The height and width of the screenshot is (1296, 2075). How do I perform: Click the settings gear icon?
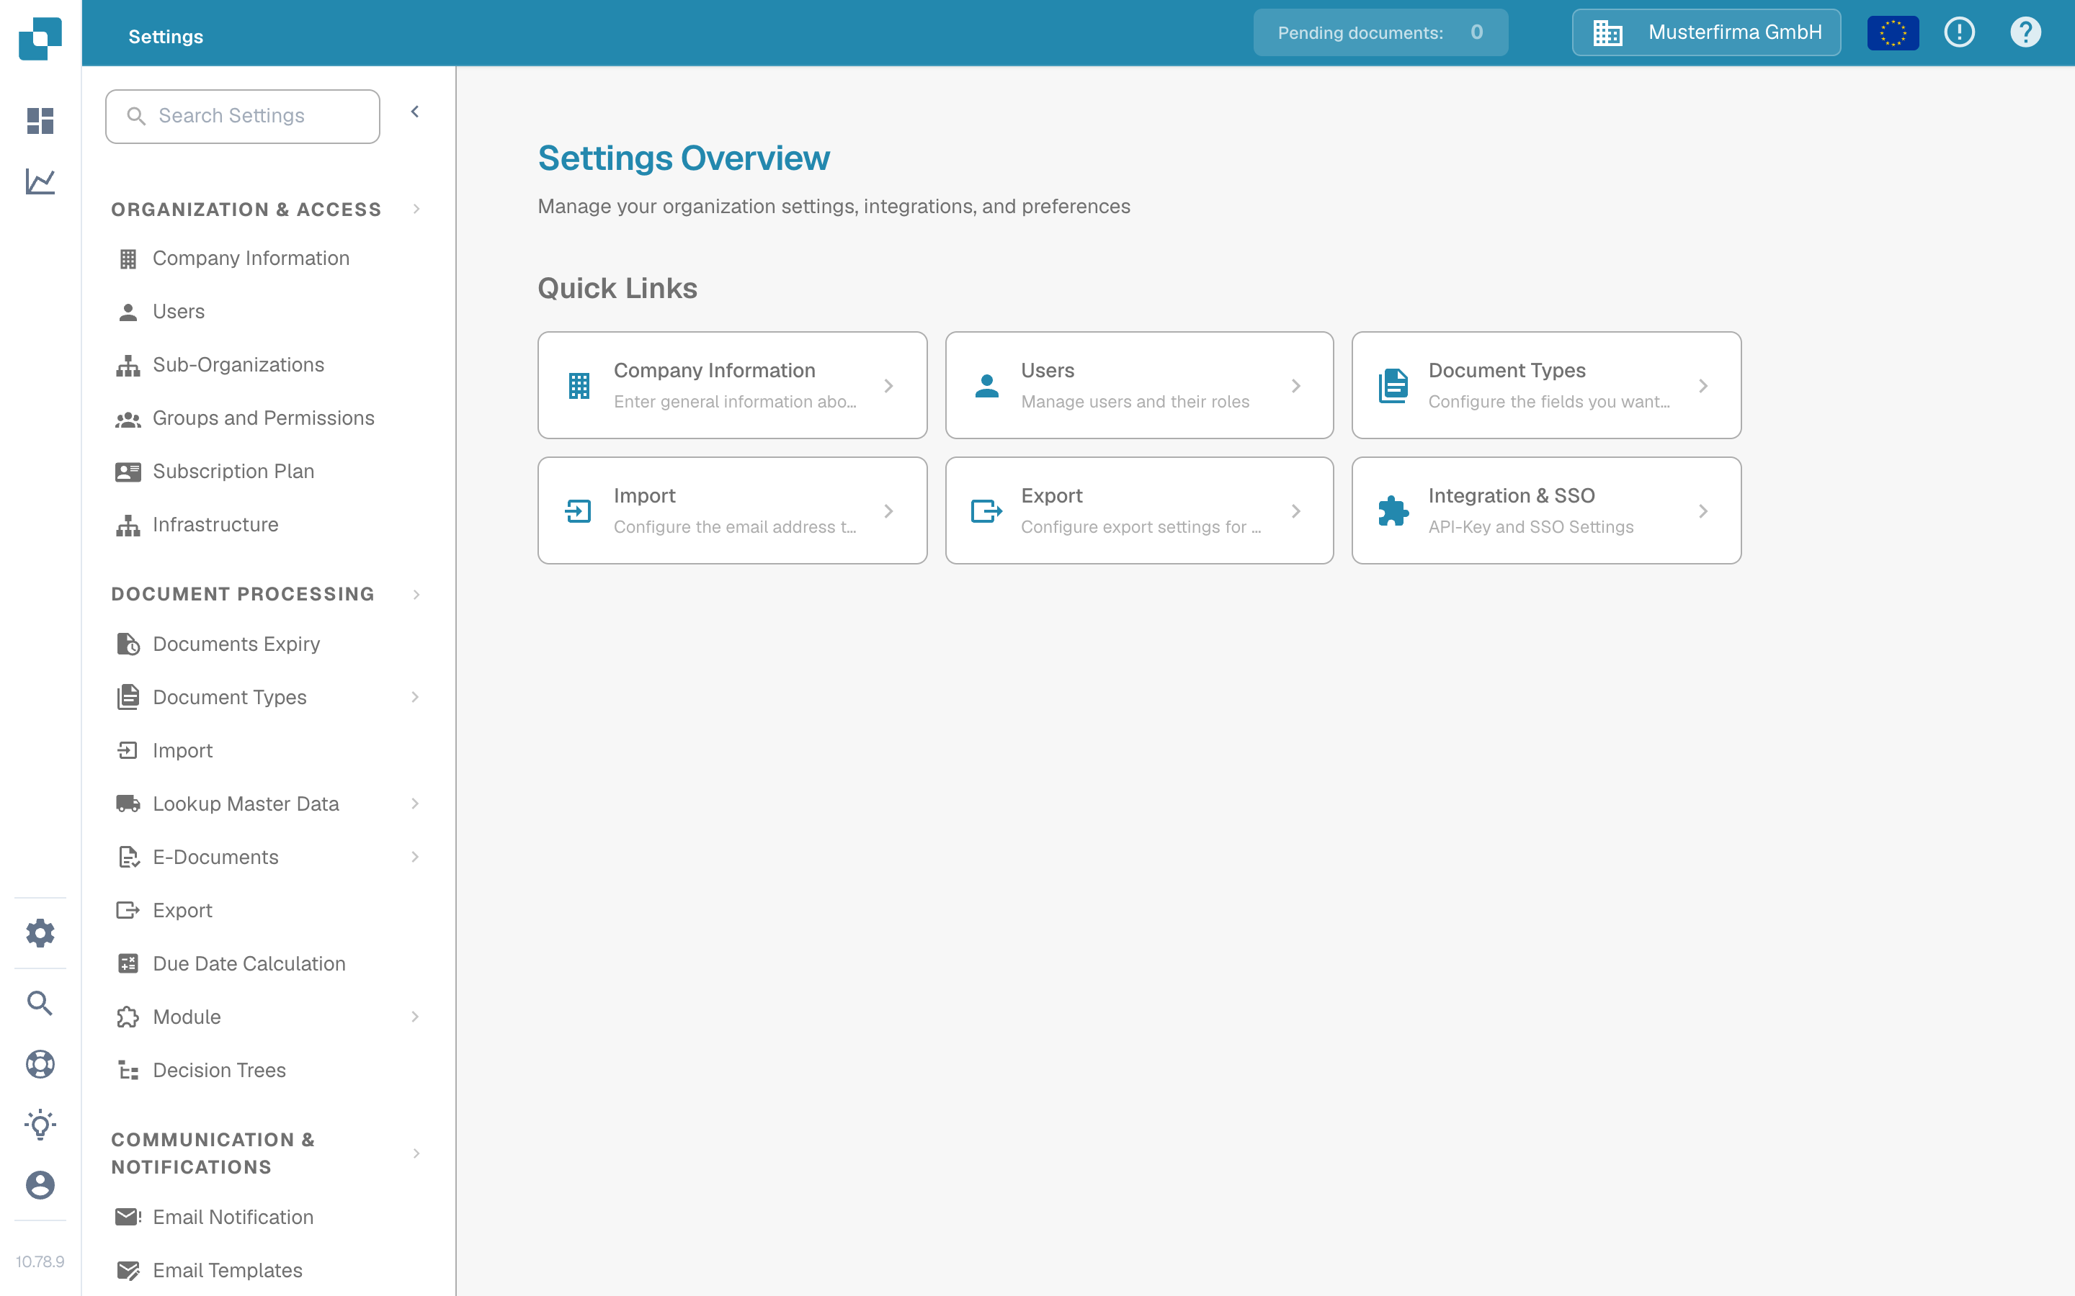40,932
